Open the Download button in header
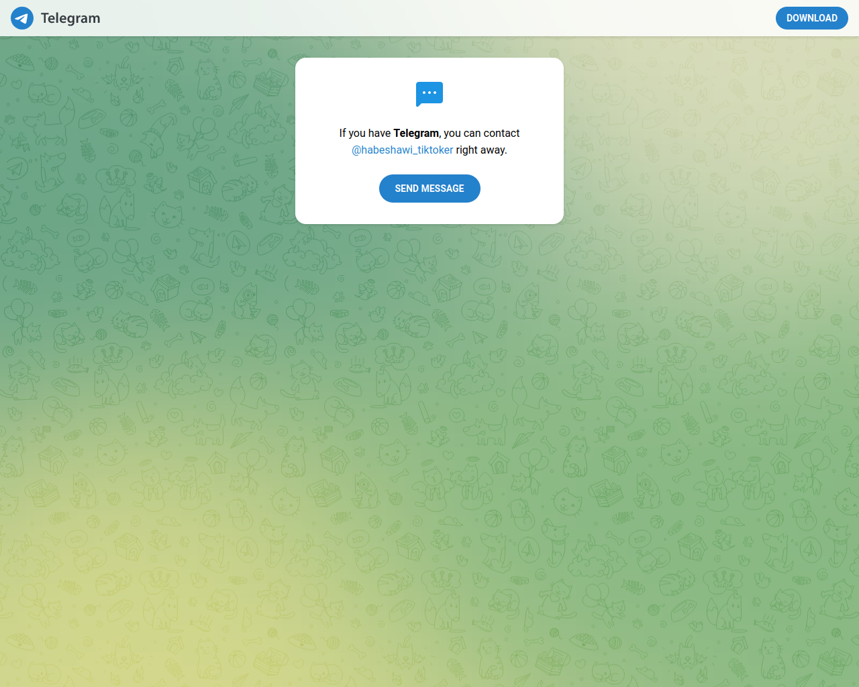Viewport: 859px width, 687px height. point(812,18)
